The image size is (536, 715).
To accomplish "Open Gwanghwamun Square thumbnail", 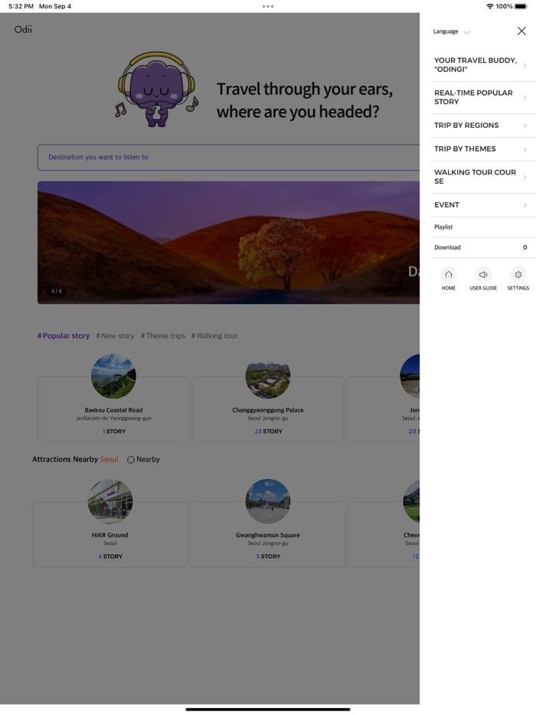I will pos(268,501).
